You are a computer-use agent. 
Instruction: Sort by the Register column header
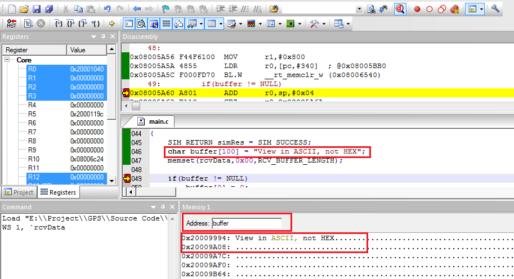tap(34, 49)
